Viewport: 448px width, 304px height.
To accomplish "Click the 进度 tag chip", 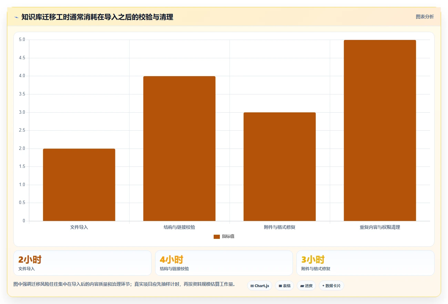I will [x=306, y=286].
